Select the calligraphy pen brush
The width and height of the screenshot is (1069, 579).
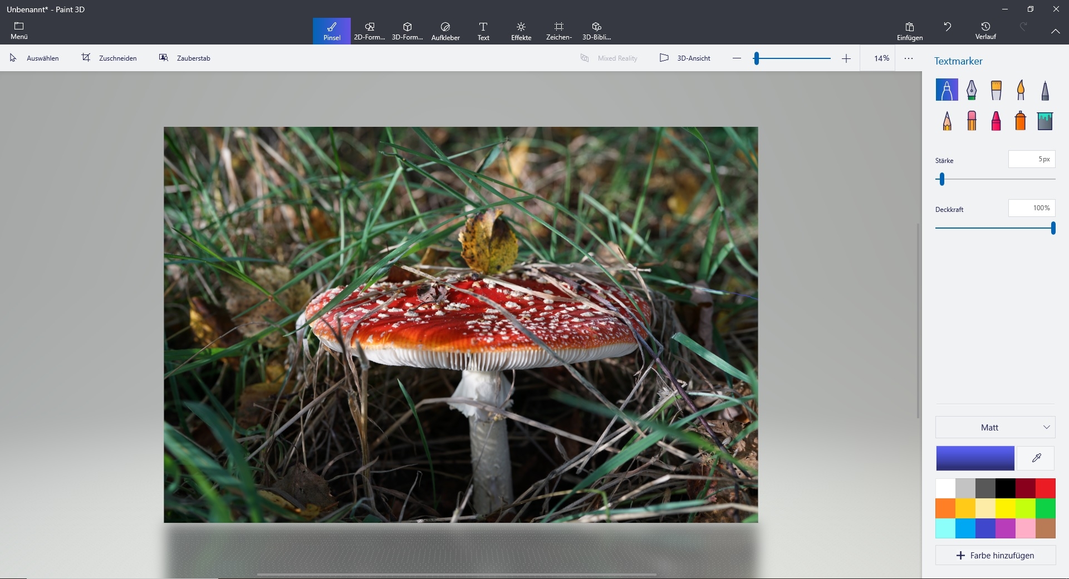click(x=972, y=90)
